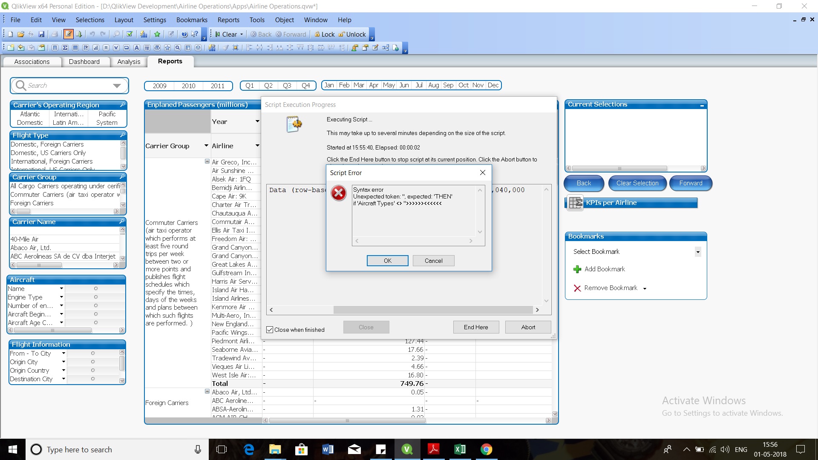Screen dimensions: 818x460
Task: Open the Engine Type dropdown in Aircraft
Action: 61,297
